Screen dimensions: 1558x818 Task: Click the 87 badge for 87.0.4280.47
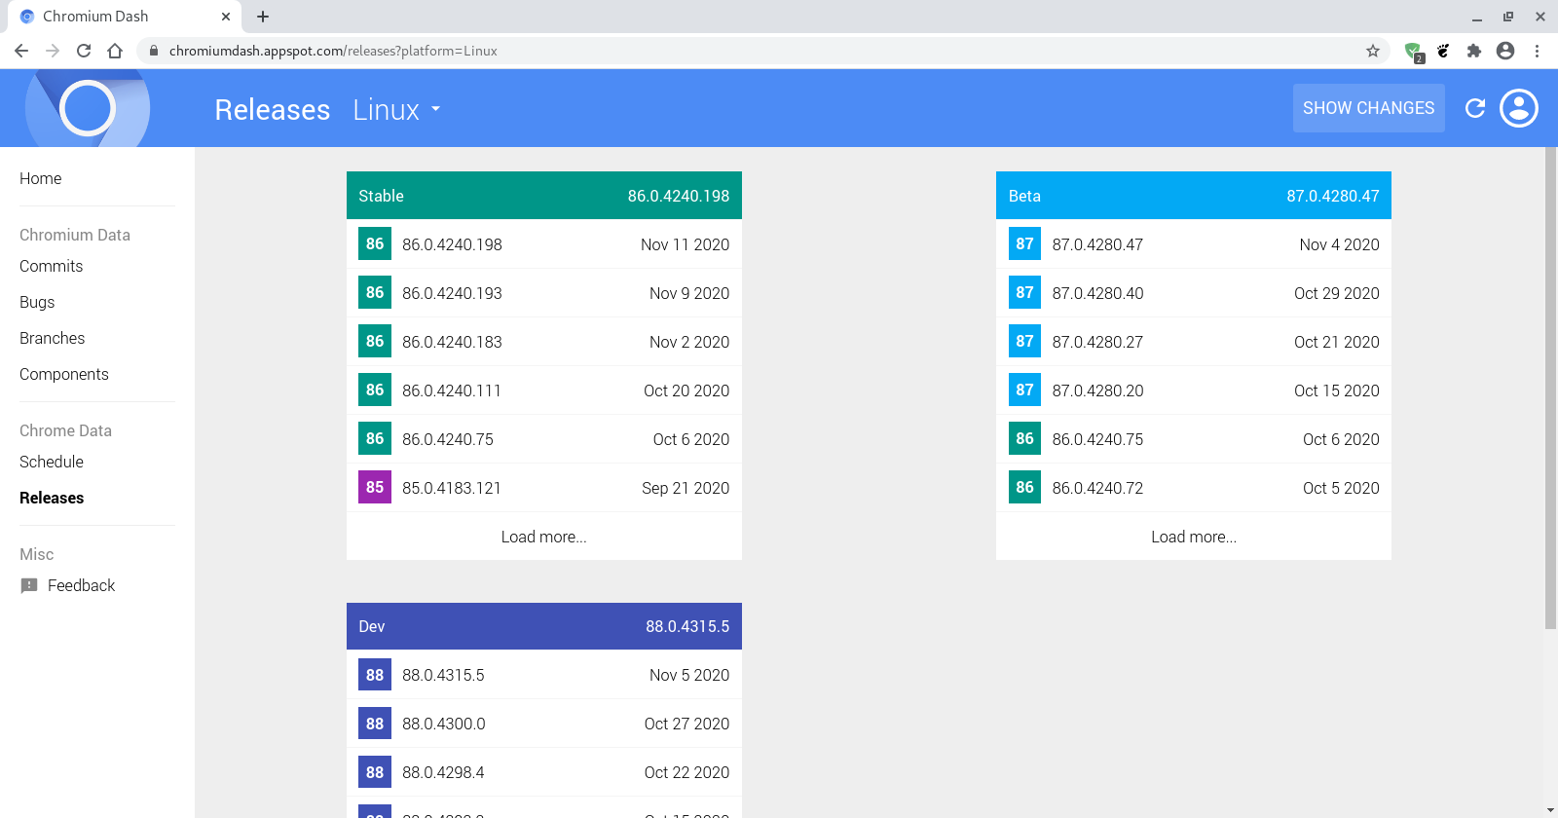[x=1024, y=243]
